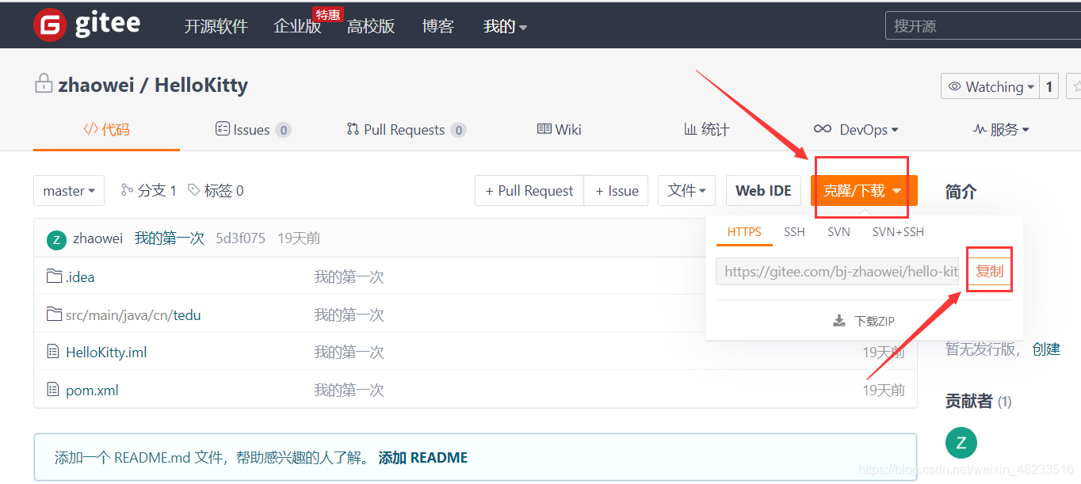Open commit hash 5d3f075
The width and height of the screenshot is (1081, 484).
(240, 238)
